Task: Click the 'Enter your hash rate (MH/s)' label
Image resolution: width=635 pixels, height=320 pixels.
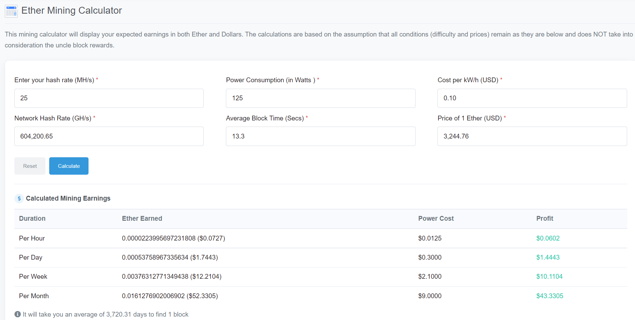Action: coord(54,80)
